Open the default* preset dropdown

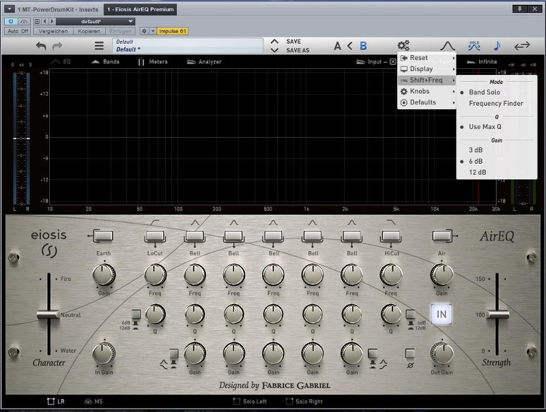pyautogui.click(x=95, y=22)
